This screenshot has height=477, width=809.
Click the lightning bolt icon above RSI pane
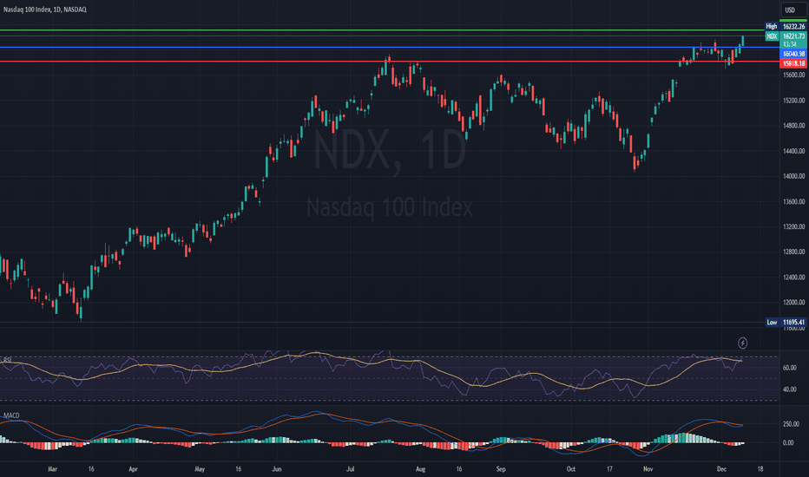742,343
